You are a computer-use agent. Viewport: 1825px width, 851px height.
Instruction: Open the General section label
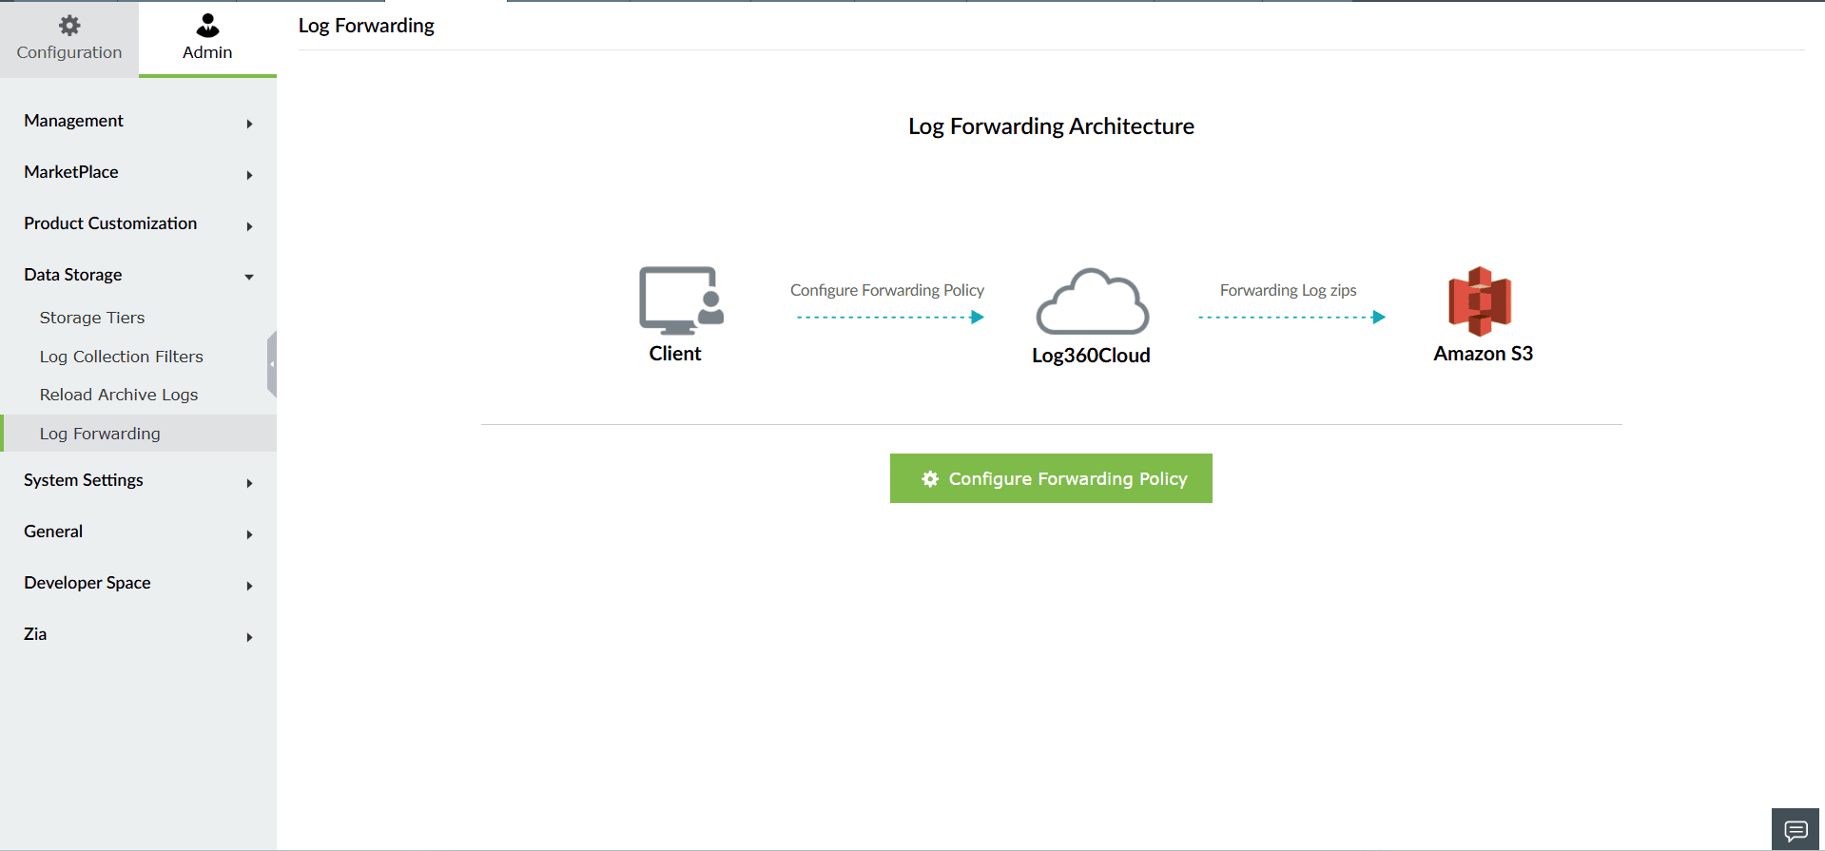tap(53, 532)
